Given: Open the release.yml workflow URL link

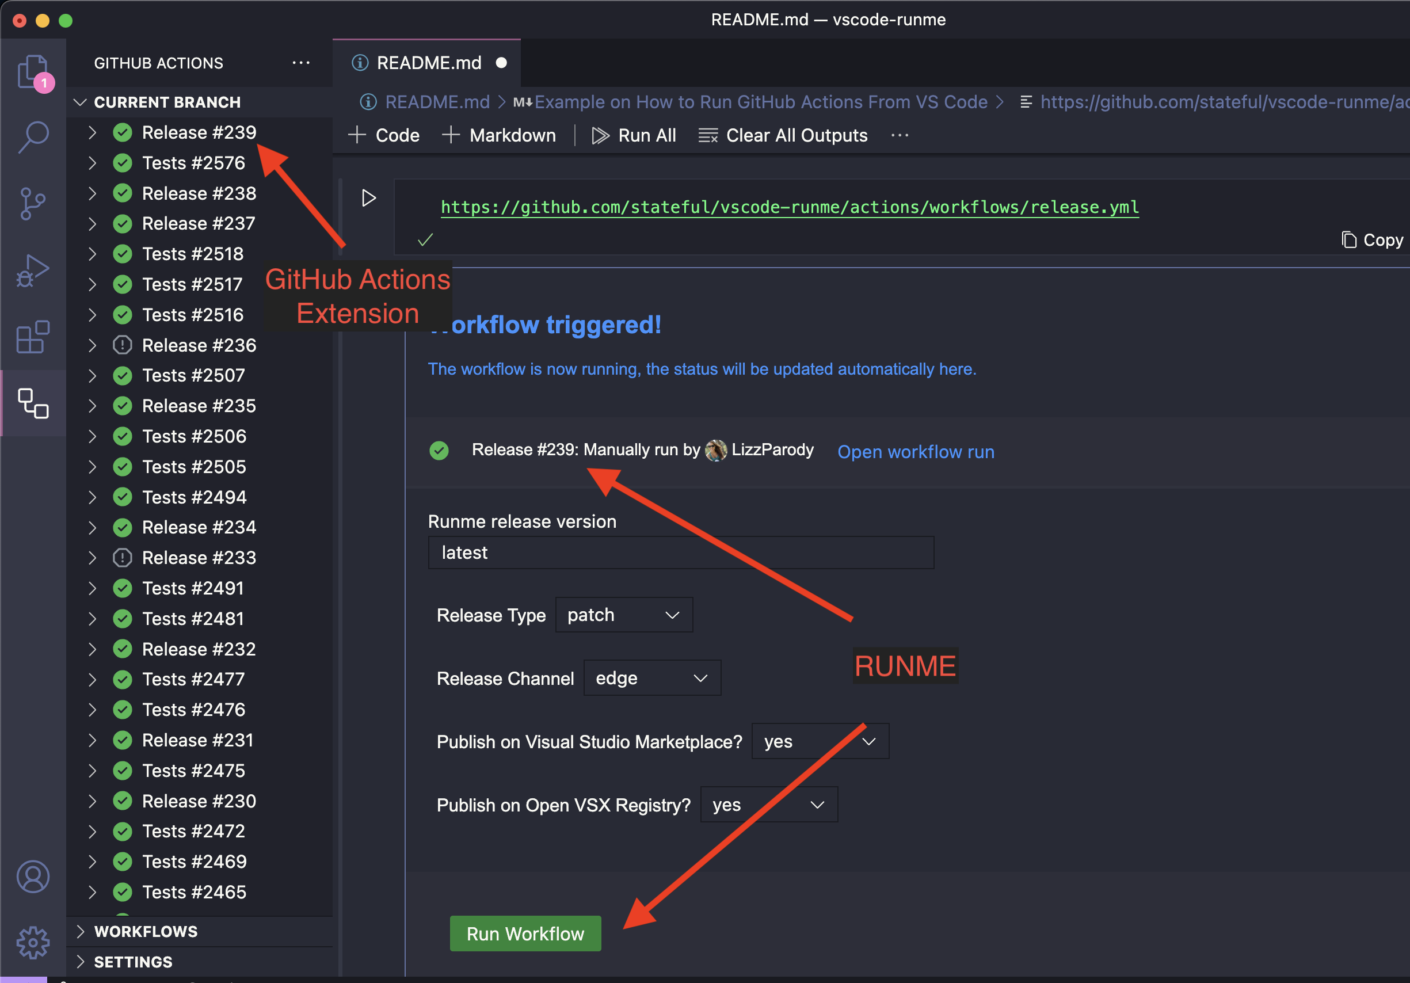Looking at the screenshot, I should coord(790,208).
